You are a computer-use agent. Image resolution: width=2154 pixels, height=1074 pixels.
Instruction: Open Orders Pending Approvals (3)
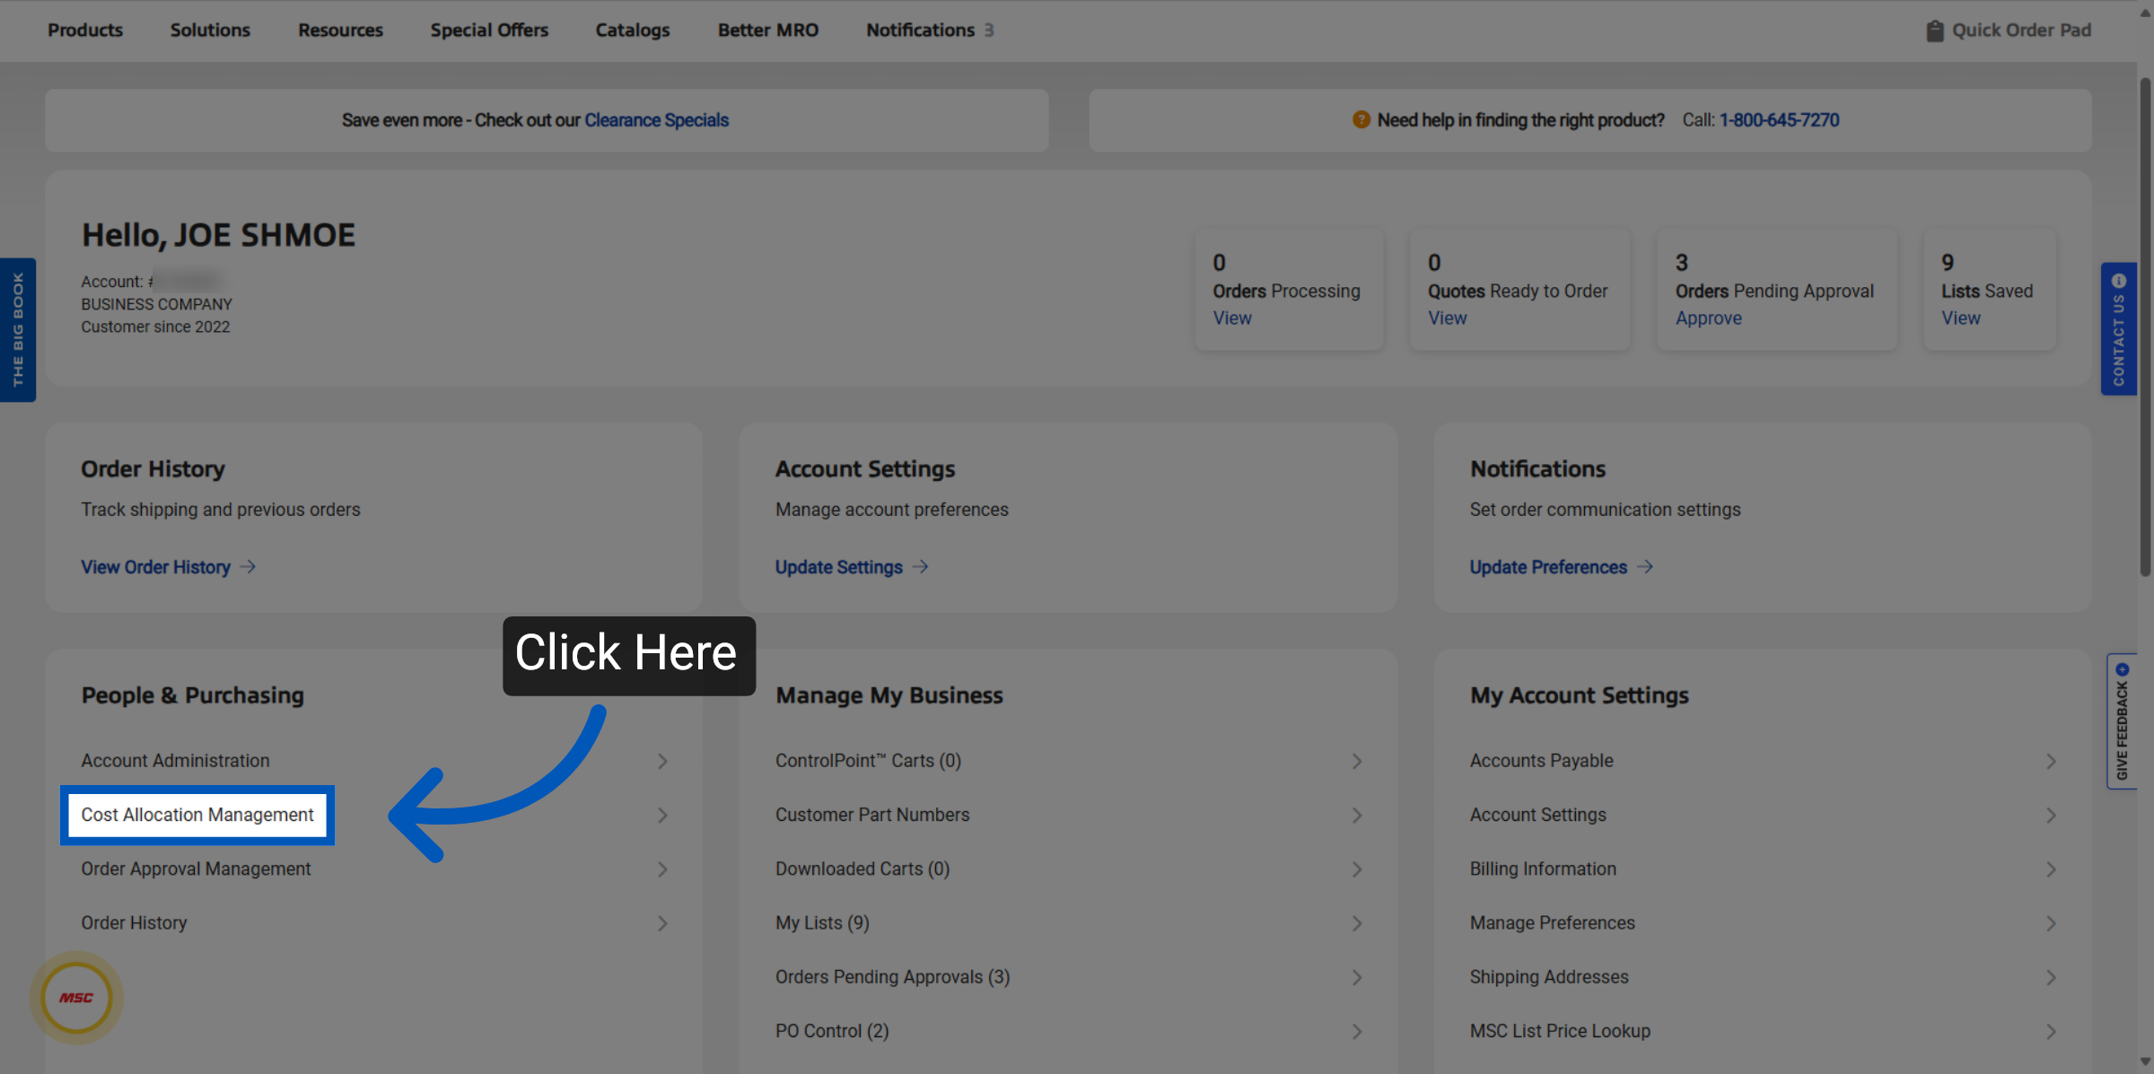pyautogui.click(x=892, y=977)
